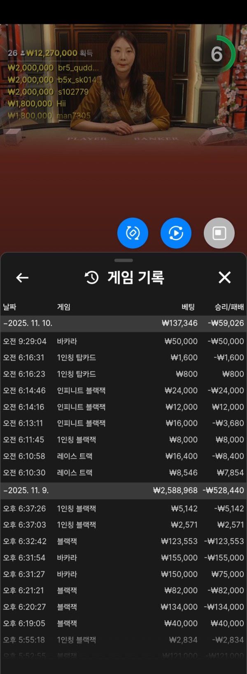
Task: Open the 오전 6:10:58 레이스 트랙 record
Action: point(123,456)
